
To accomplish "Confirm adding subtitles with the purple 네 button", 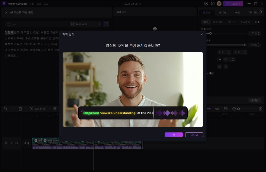I will (x=174, y=135).
